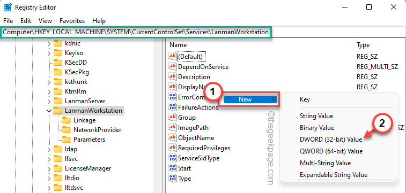This screenshot has width=406, height=193.
Task: Expand the KeyIso tree node
Action: [x=49, y=53]
